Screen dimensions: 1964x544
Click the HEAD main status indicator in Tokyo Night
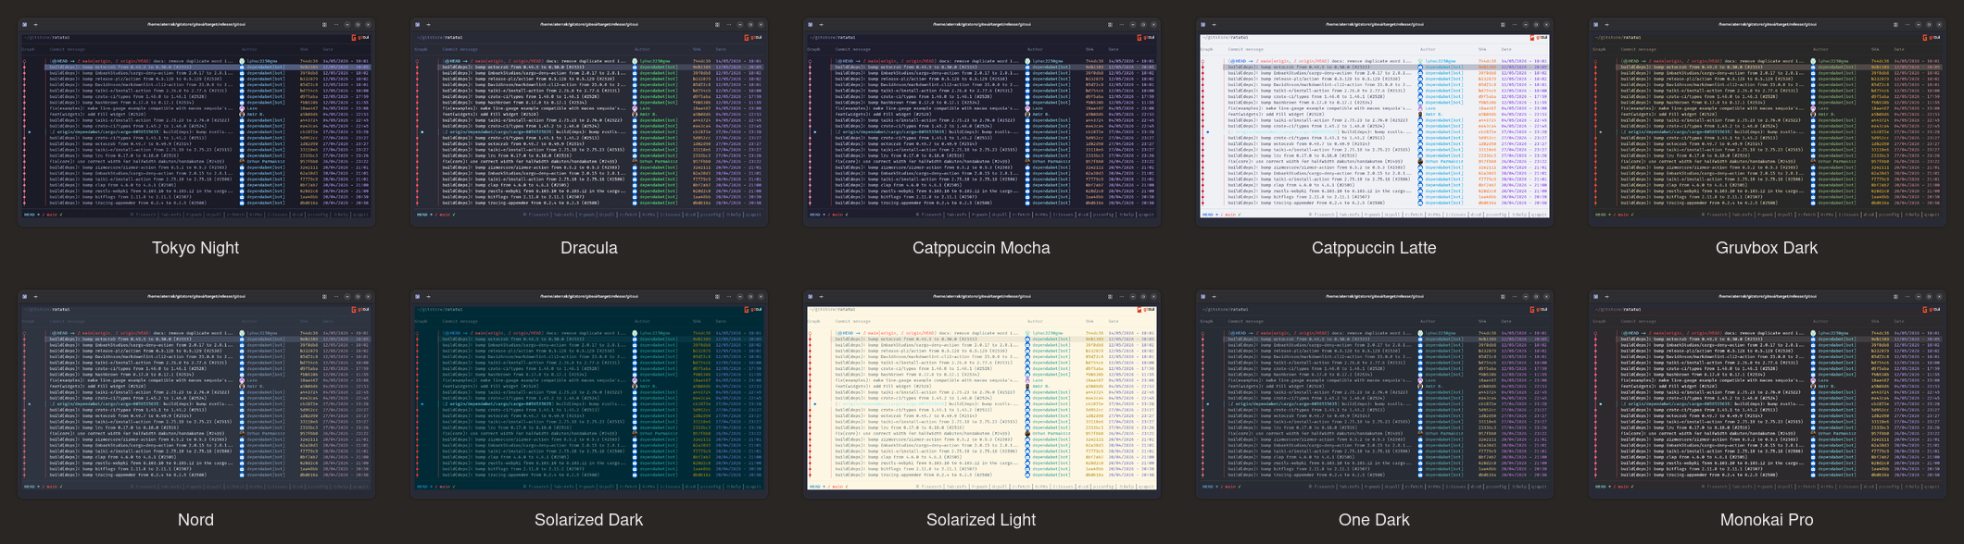click(x=44, y=215)
